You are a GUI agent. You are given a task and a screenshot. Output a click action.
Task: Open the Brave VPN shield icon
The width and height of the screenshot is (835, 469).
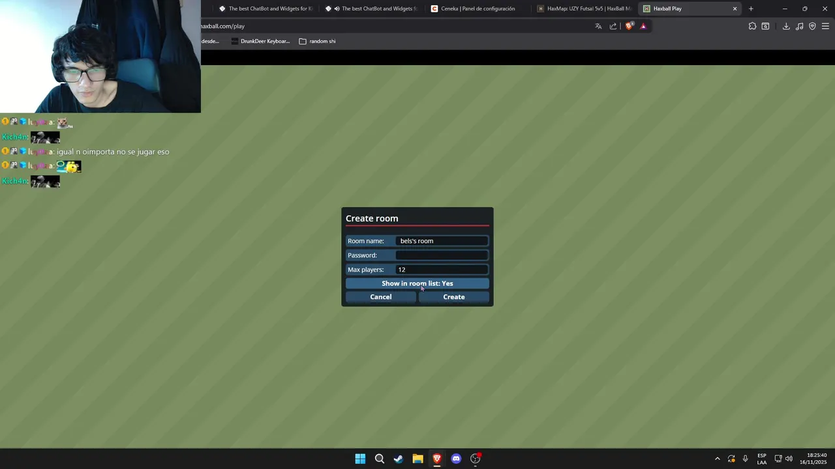812,26
